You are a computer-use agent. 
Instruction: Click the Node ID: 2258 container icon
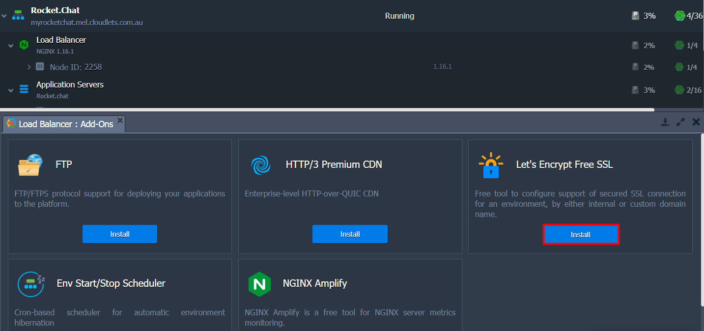pyautogui.click(x=40, y=66)
